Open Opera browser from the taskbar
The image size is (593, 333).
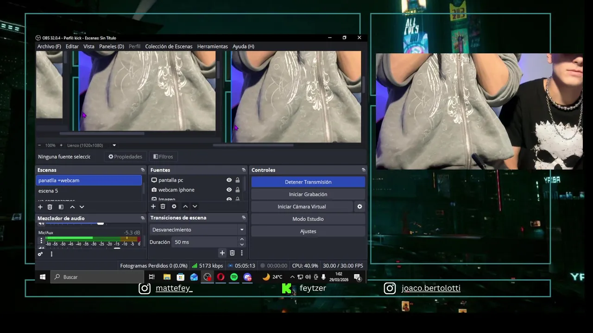[221, 277]
